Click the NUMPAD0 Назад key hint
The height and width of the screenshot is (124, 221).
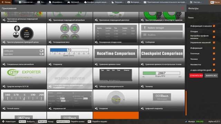point(42,122)
